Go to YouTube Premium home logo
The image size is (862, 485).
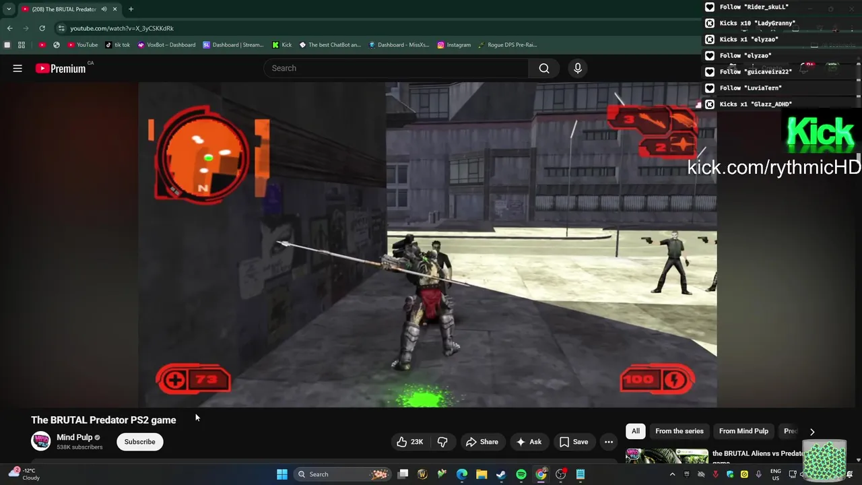click(61, 68)
